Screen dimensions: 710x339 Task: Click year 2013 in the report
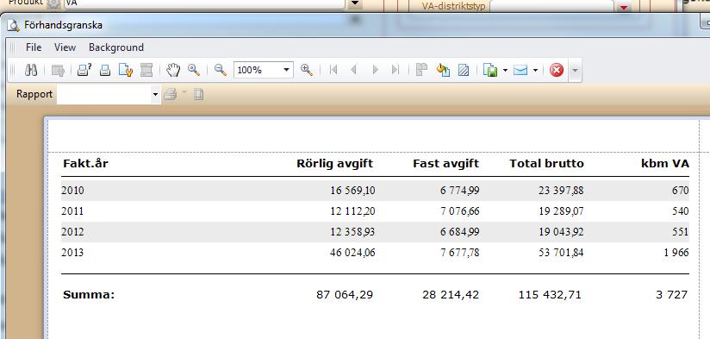tap(72, 253)
